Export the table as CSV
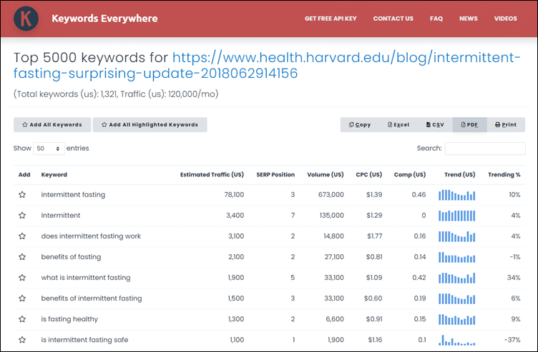 point(435,125)
